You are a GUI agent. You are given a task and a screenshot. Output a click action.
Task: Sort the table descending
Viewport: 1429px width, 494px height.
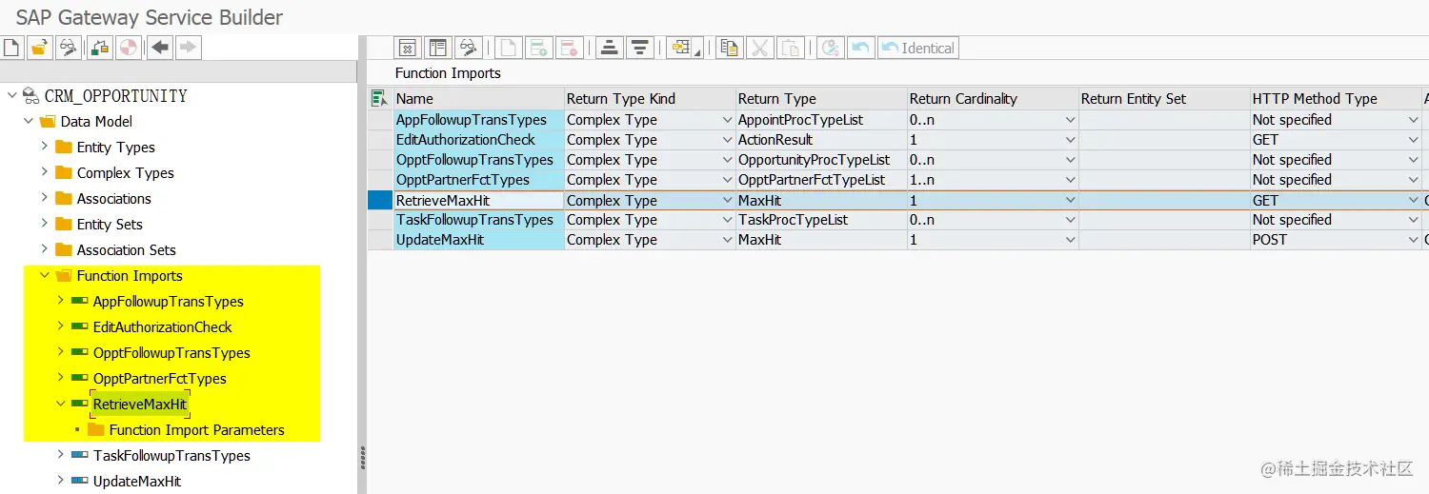click(x=640, y=48)
